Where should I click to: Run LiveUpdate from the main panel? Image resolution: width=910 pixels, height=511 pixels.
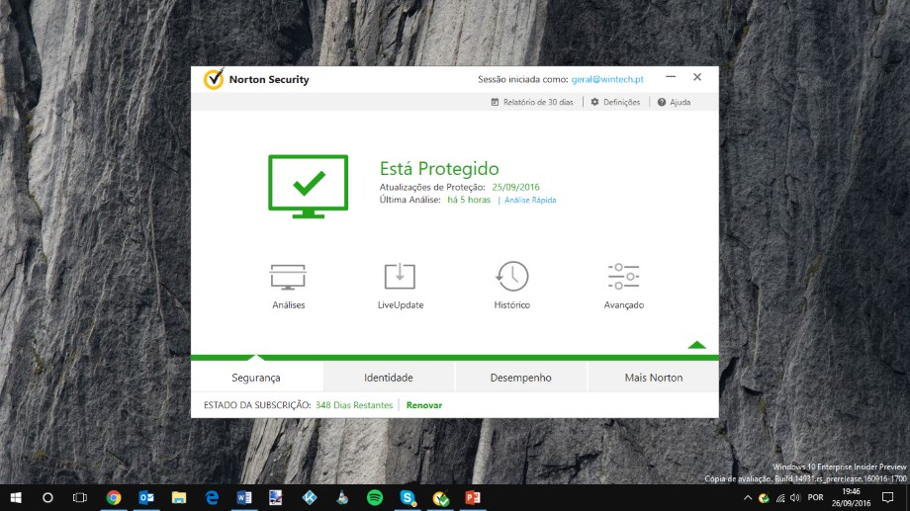(400, 277)
